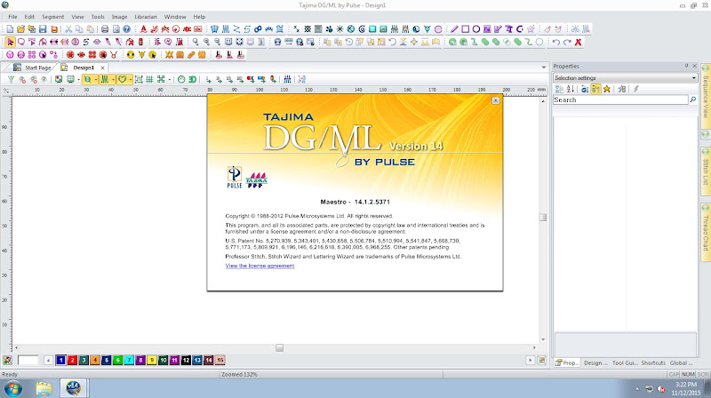Toggle the 3D view button
This screenshot has width=711, height=398.
(x=192, y=79)
